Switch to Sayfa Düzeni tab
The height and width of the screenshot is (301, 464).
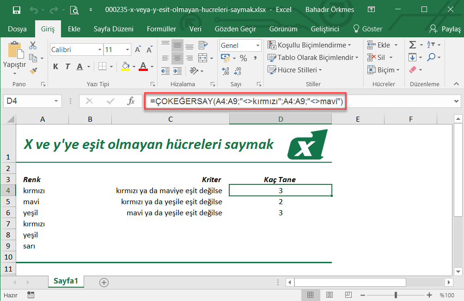[x=114, y=29]
